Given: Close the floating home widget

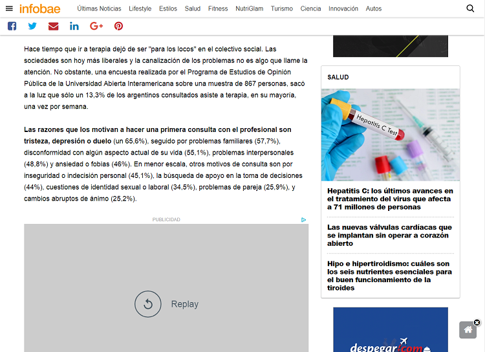Looking at the screenshot, I should [477, 322].
